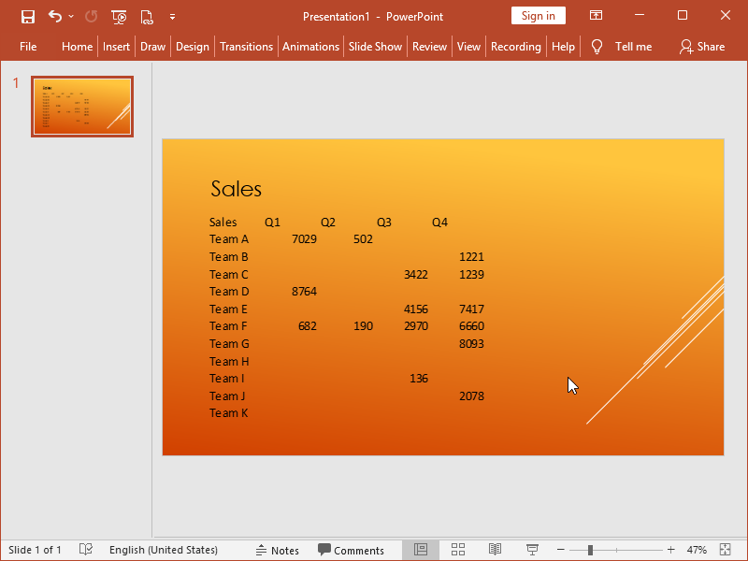
Task: Click the Sign in button
Action: pos(539,16)
